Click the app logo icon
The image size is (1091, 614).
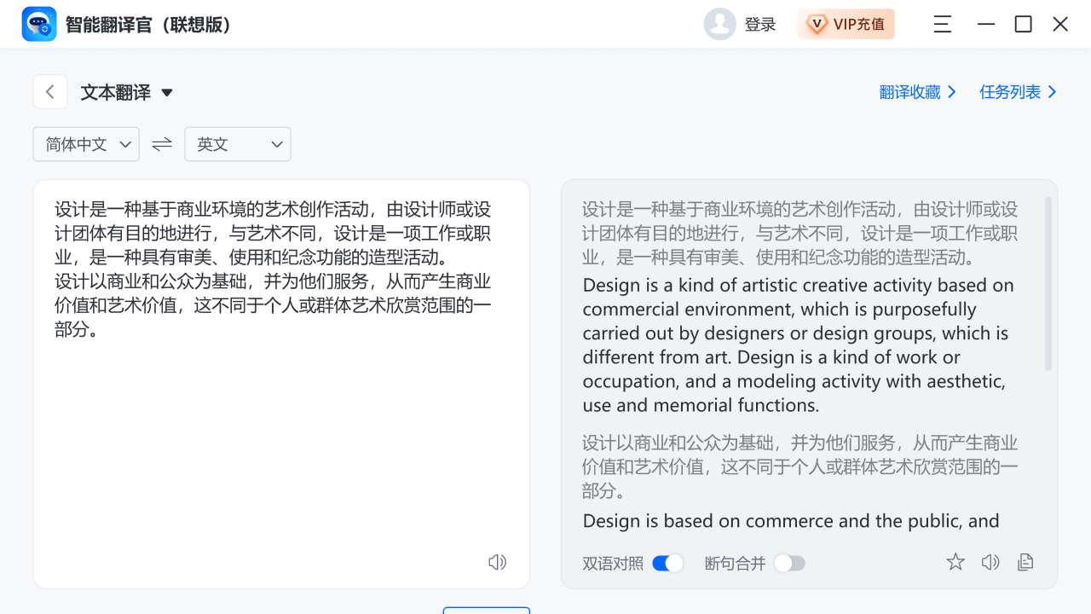pos(38,24)
